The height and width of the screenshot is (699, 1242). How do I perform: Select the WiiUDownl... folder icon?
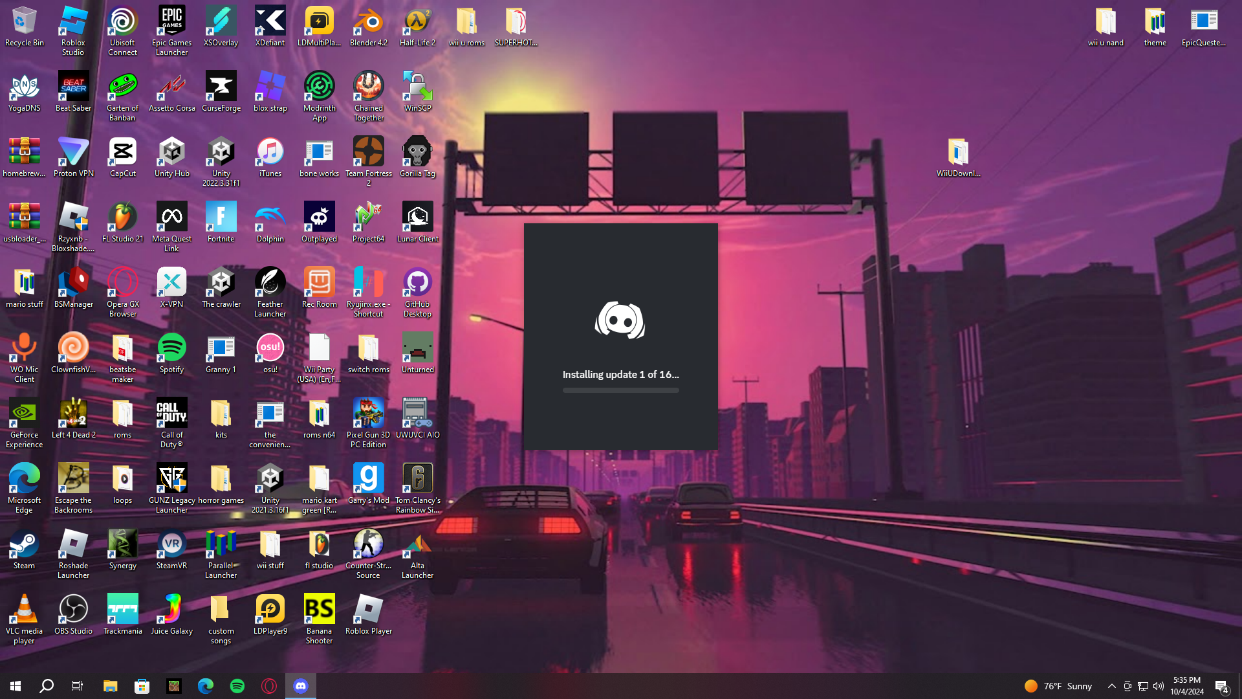click(x=958, y=158)
